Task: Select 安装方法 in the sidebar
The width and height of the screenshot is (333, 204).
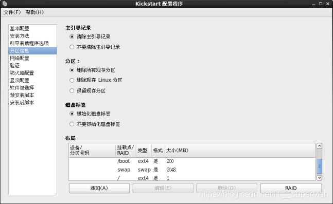Action: 33,36
